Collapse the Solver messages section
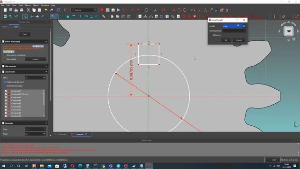Screen dimensions: 300x169 tap(46, 42)
